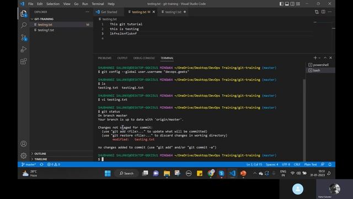Image resolution: width=353 pixels, height=199 pixels.
Task: Click the taskbar Search box
Action: (x=126, y=173)
